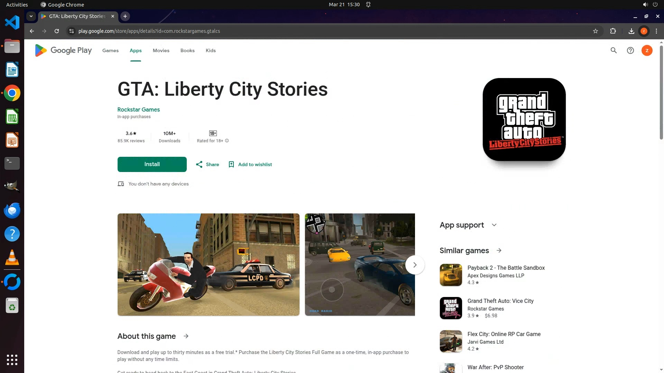Open the Chrome extensions puzzle icon
The height and width of the screenshot is (373, 664).
[613, 31]
